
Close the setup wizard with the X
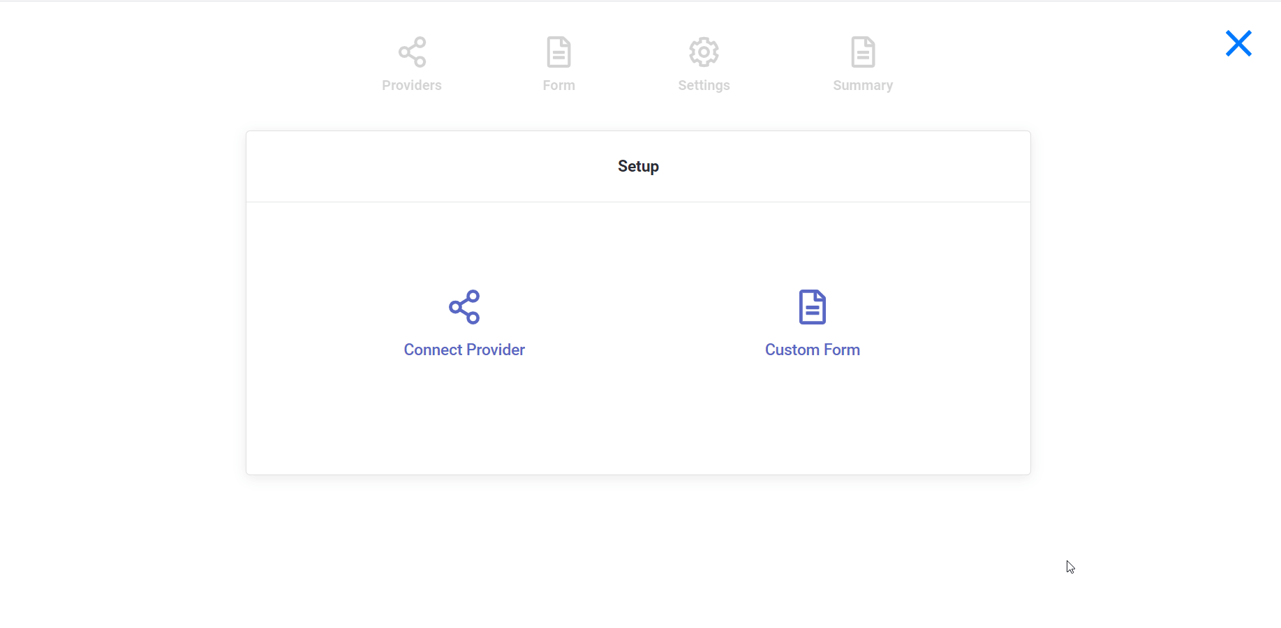[x=1238, y=43]
